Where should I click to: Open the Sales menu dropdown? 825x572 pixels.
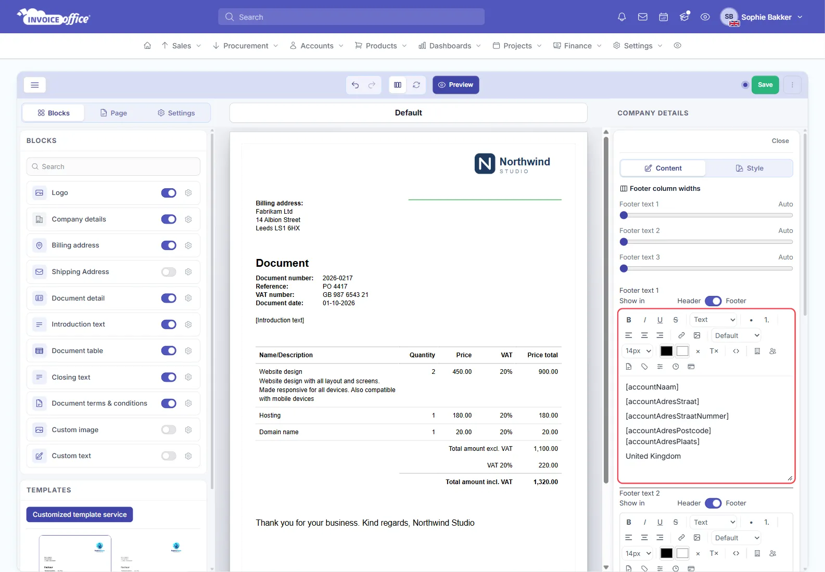tap(181, 46)
